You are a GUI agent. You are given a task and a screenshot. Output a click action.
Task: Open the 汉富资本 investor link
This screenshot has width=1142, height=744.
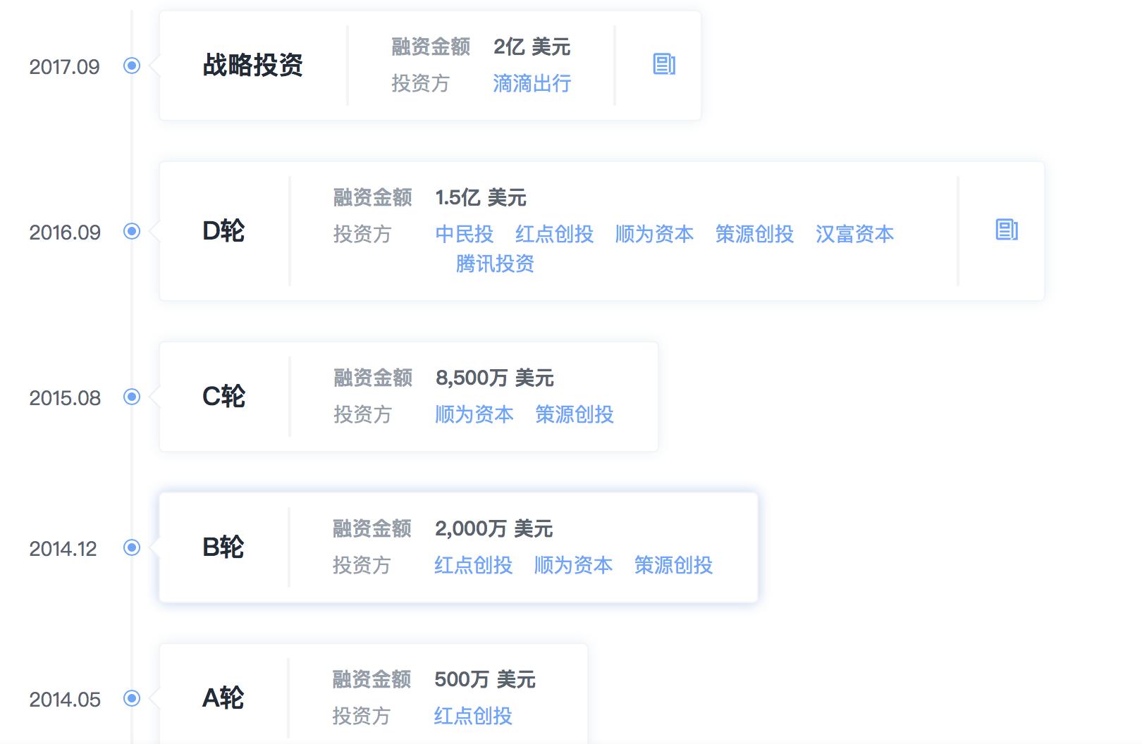point(854,234)
